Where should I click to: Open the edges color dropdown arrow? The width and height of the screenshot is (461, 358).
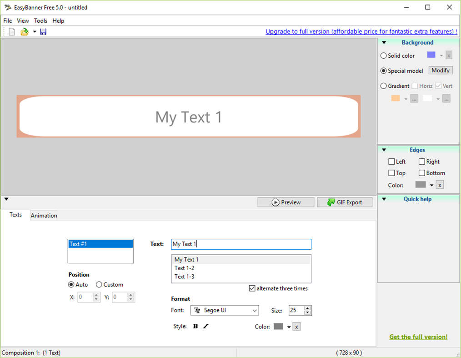[431, 185]
